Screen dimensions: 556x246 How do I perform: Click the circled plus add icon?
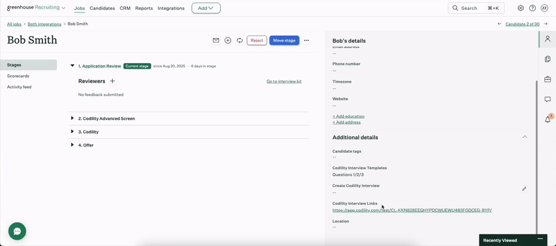pyautogui.click(x=228, y=41)
